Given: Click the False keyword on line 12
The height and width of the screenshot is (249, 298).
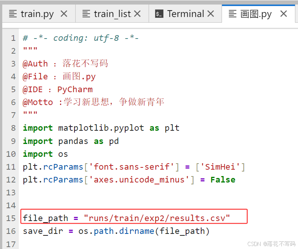Looking at the screenshot, I should point(223,180).
